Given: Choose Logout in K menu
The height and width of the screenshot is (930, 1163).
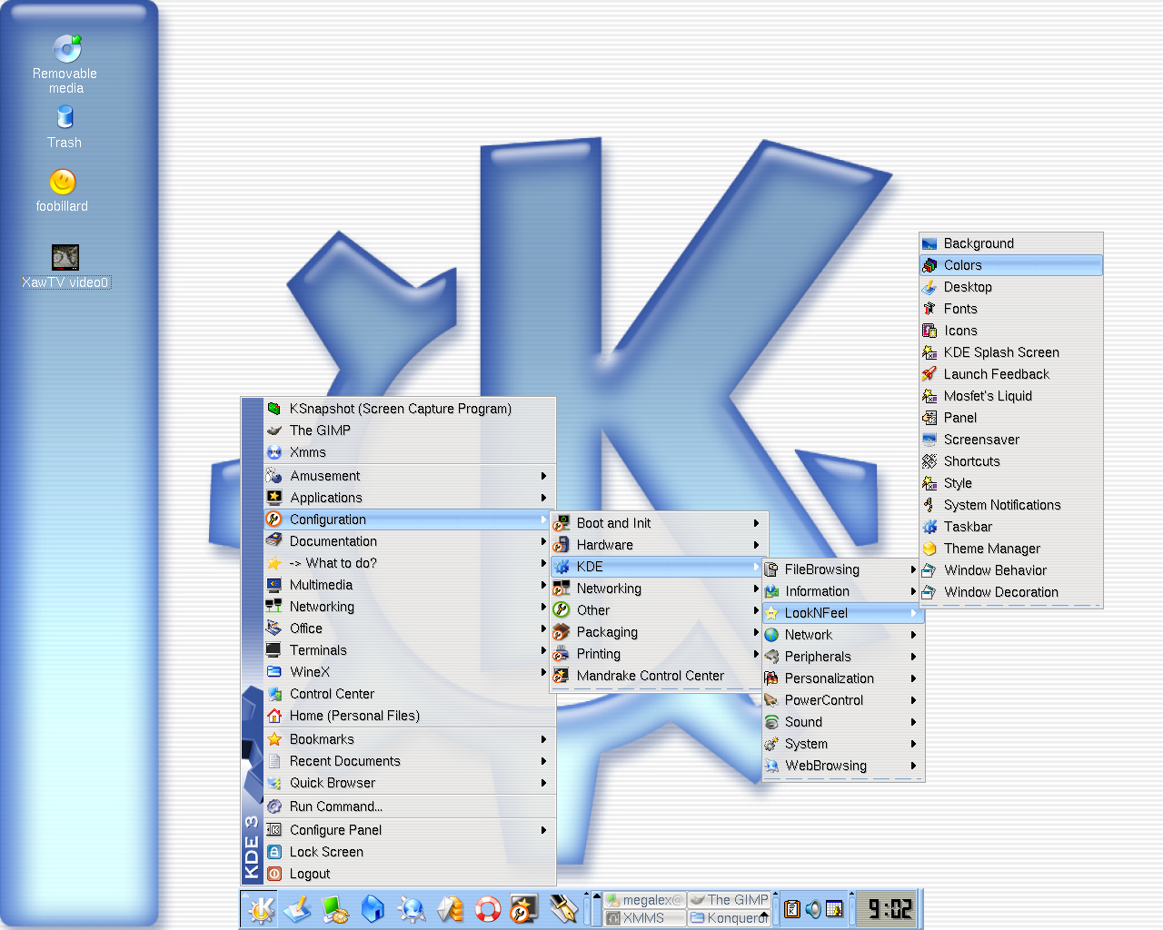Looking at the screenshot, I should (x=409, y=874).
